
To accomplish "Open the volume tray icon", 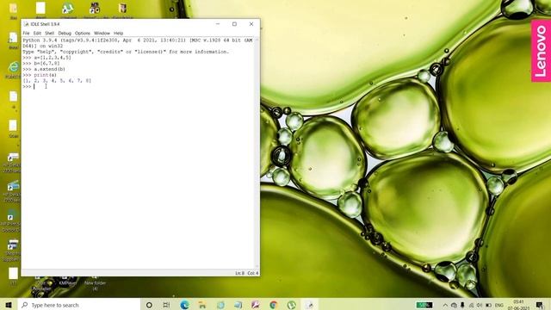I will click(x=480, y=305).
